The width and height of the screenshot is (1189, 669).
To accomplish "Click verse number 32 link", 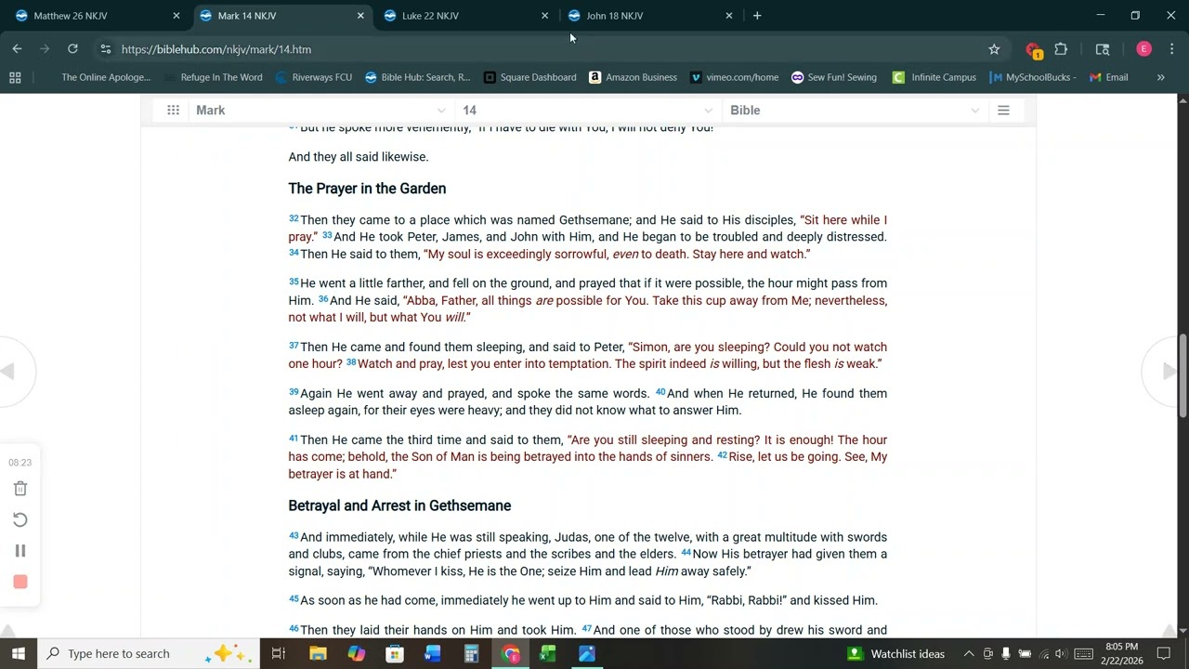I will pyautogui.click(x=294, y=218).
